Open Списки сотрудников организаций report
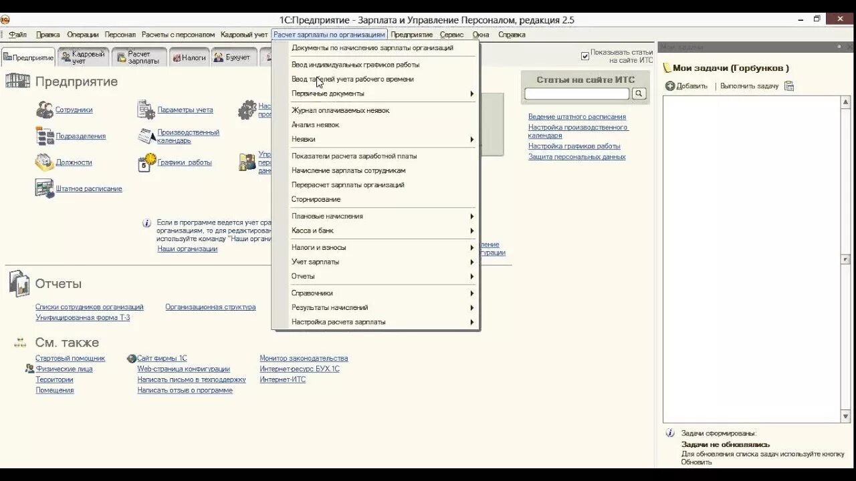This screenshot has width=856, height=481. click(x=90, y=307)
